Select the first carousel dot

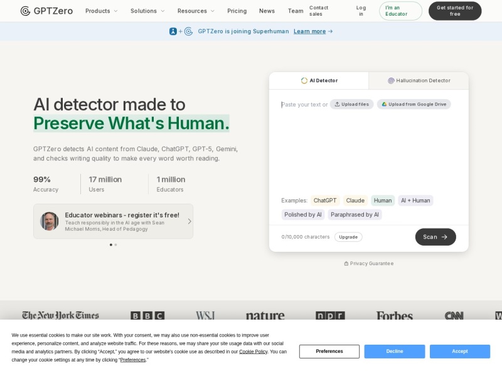tap(111, 245)
